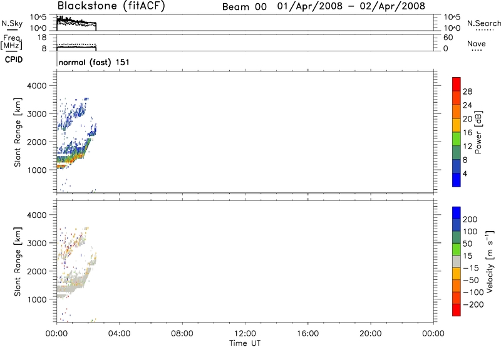Click the "28" label on the Power color bar
Image resolution: width=501 pixels, height=347 pixels.
[x=467, y=91]
